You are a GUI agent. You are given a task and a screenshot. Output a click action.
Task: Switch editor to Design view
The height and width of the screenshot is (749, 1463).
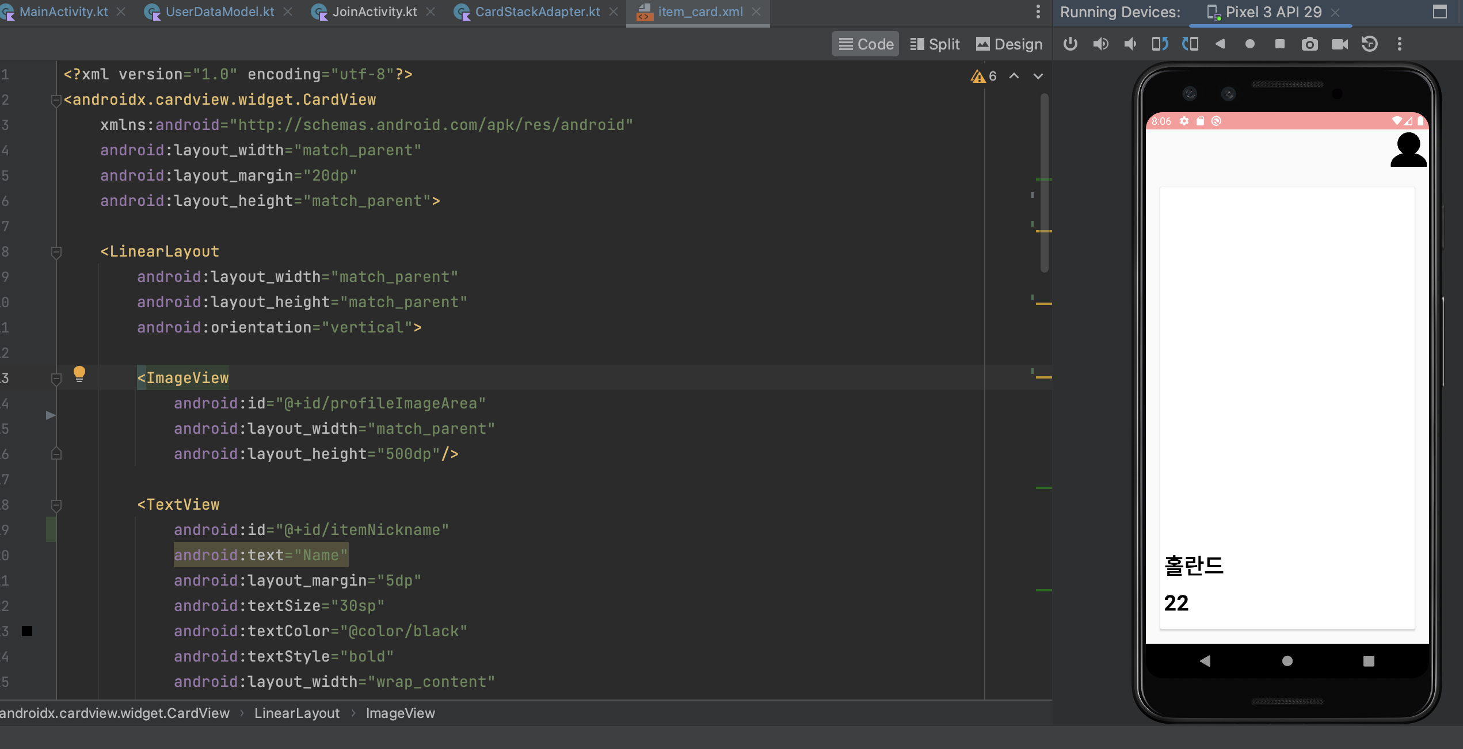click(x=1009, y=44)
